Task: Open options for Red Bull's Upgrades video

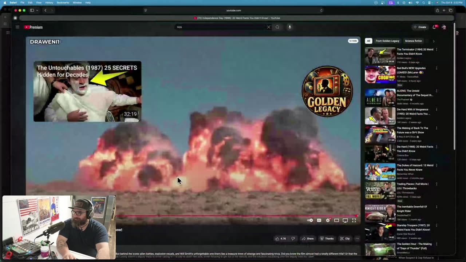Action: pos(437,68)
